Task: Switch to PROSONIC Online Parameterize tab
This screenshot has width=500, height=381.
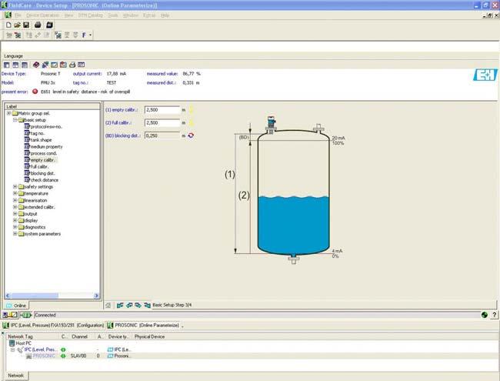Action: pyautogui.click(x=144, y=326)
